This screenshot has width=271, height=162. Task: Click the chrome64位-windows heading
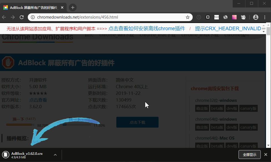tap(216, 119)
